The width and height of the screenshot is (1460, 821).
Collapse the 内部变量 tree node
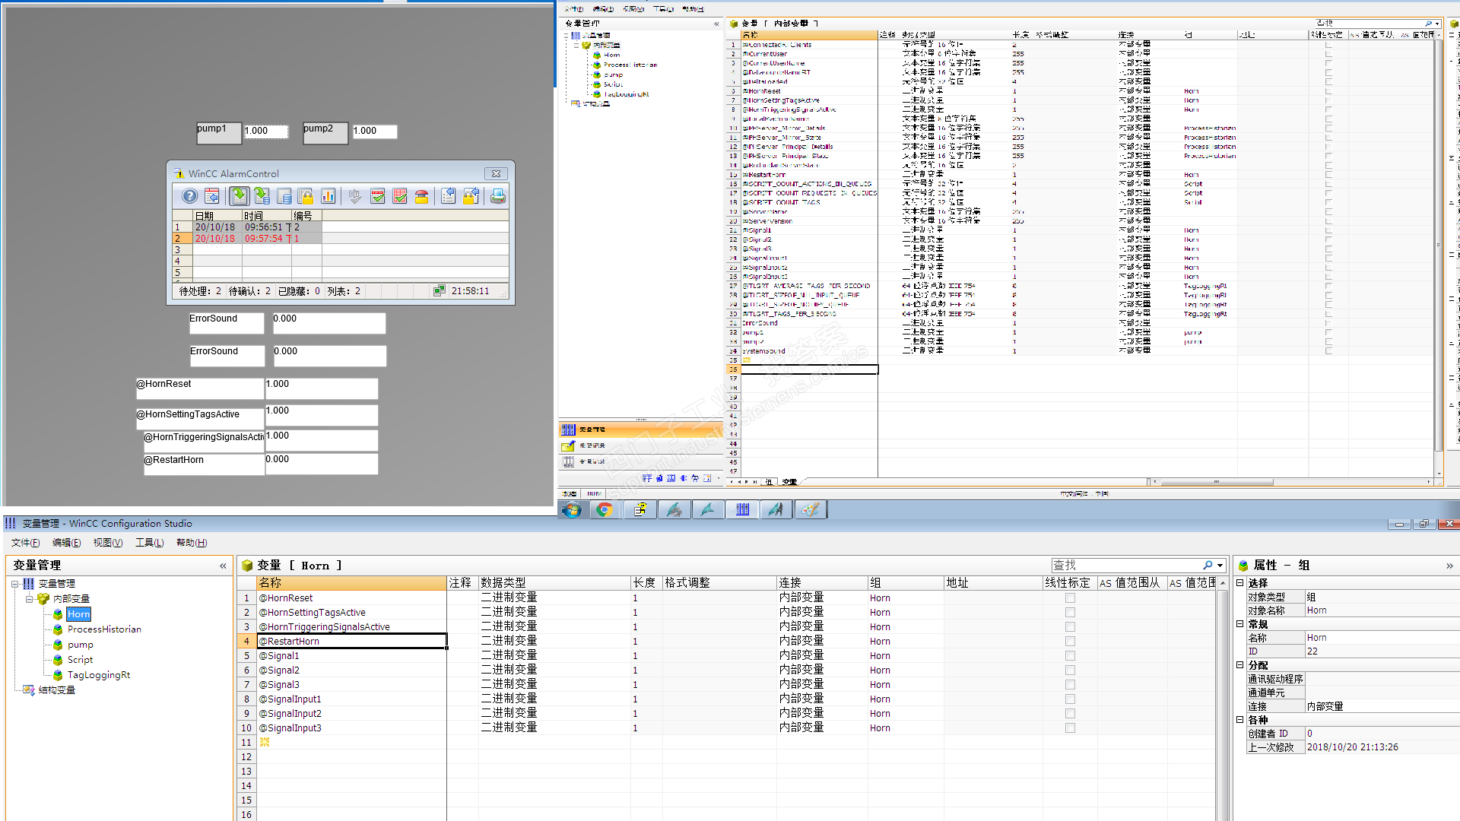click(x=29, y=599)
